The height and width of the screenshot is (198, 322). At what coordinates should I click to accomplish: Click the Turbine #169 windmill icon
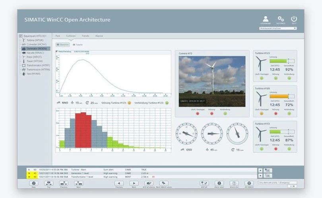[261, 99]
